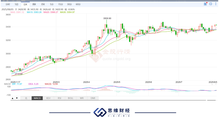Screen dimensions: 219x119
Task: Click the 策 strategy icon
Action: point(205,4)
